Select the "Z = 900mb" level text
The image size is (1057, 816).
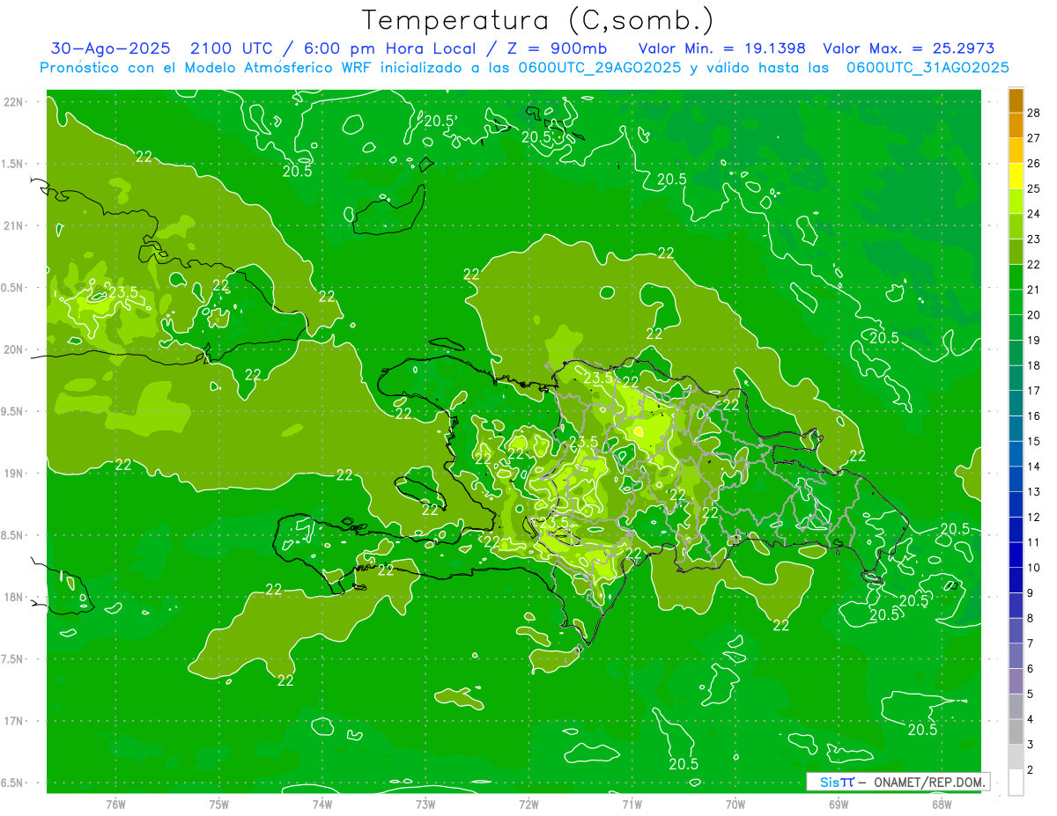[558, 48]
